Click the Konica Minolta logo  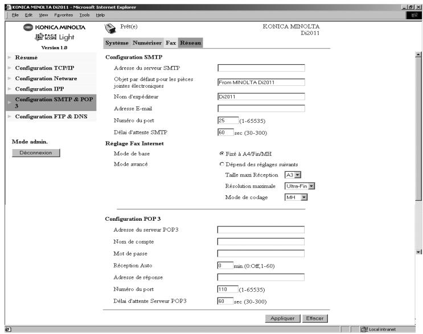[x=54, y=27]
